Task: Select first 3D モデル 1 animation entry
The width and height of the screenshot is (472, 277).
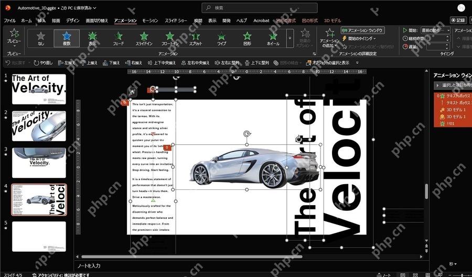Action: (x=454, y=110)
